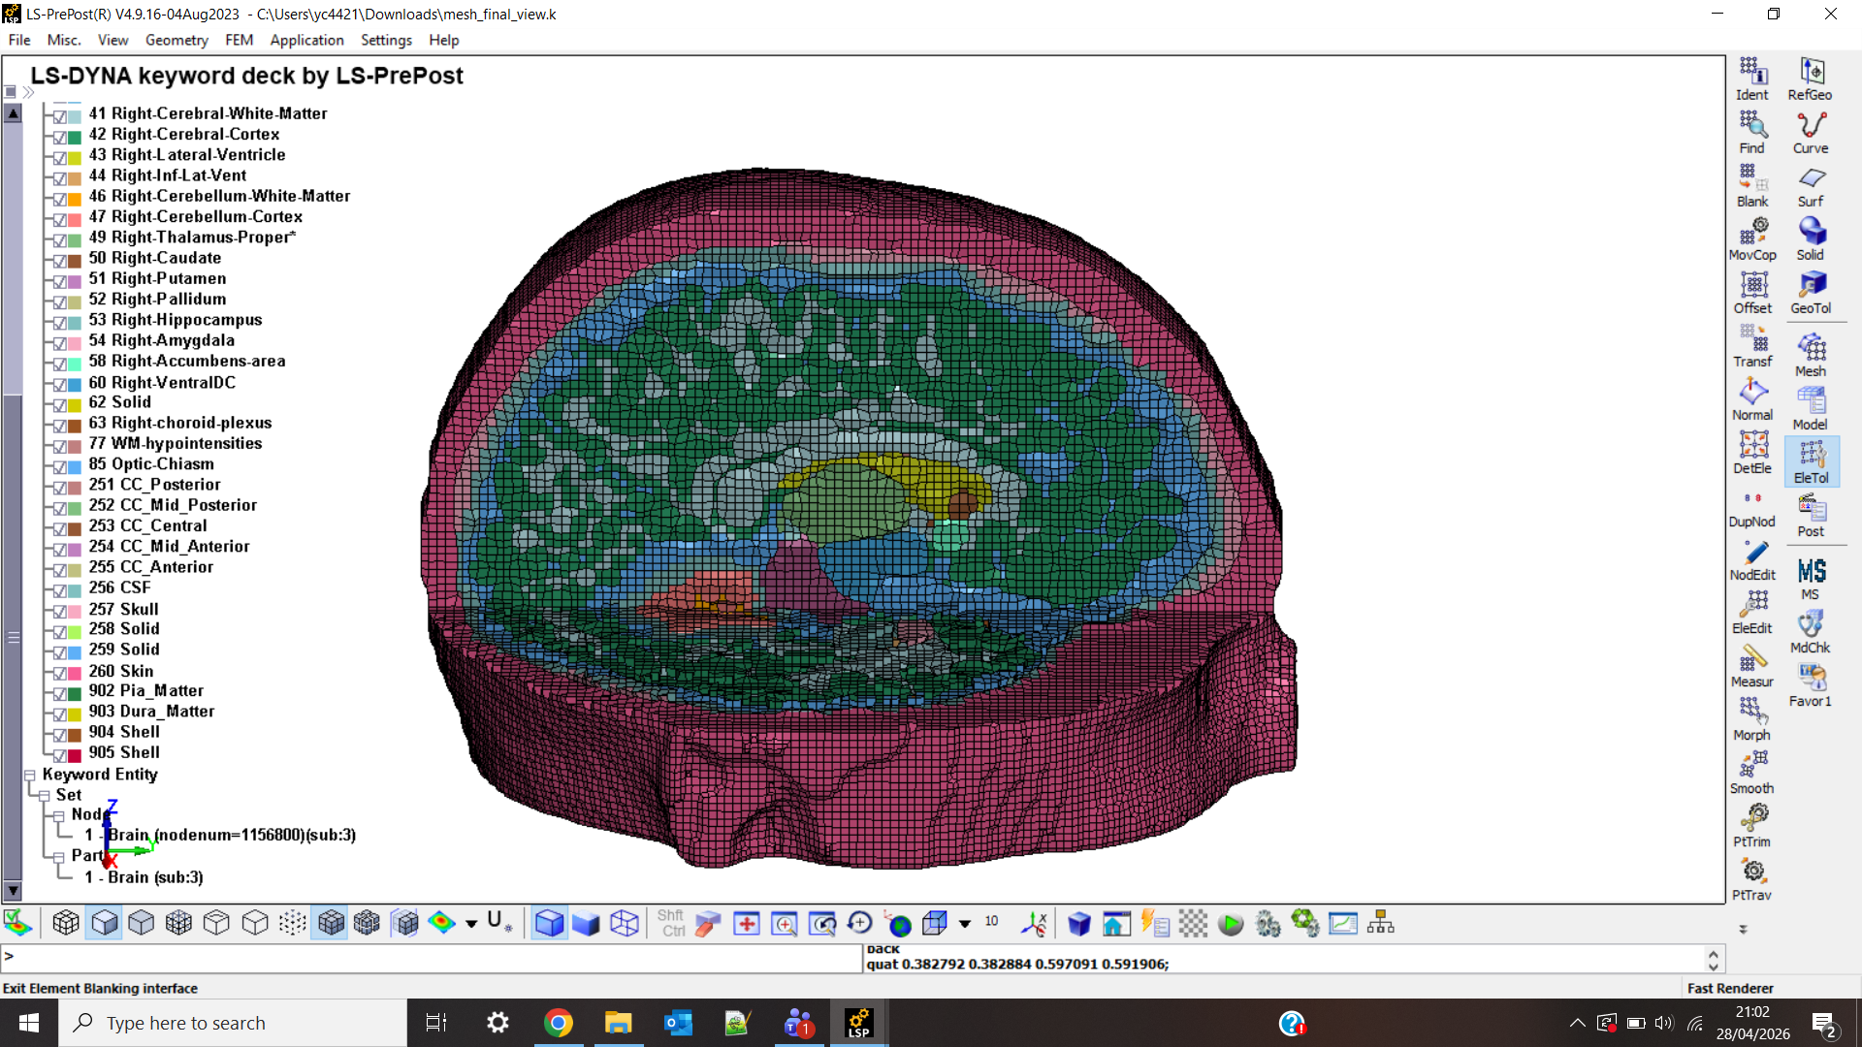Open the FEM menu
Screen dimensions: 1862x1047
click(x=239, y=40)
